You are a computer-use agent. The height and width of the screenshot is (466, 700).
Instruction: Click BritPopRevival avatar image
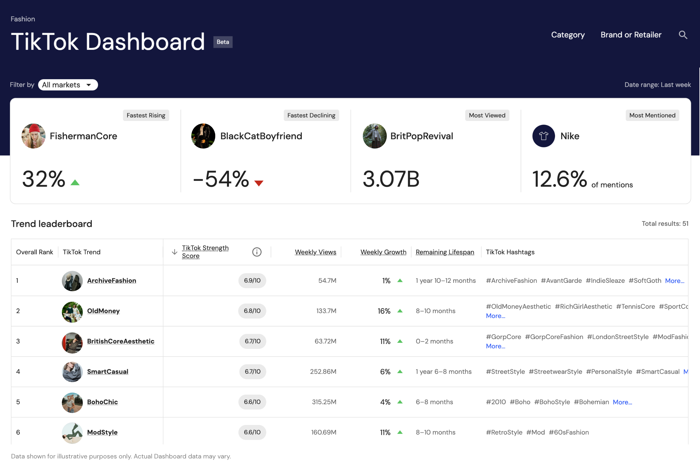pos(374,136)
